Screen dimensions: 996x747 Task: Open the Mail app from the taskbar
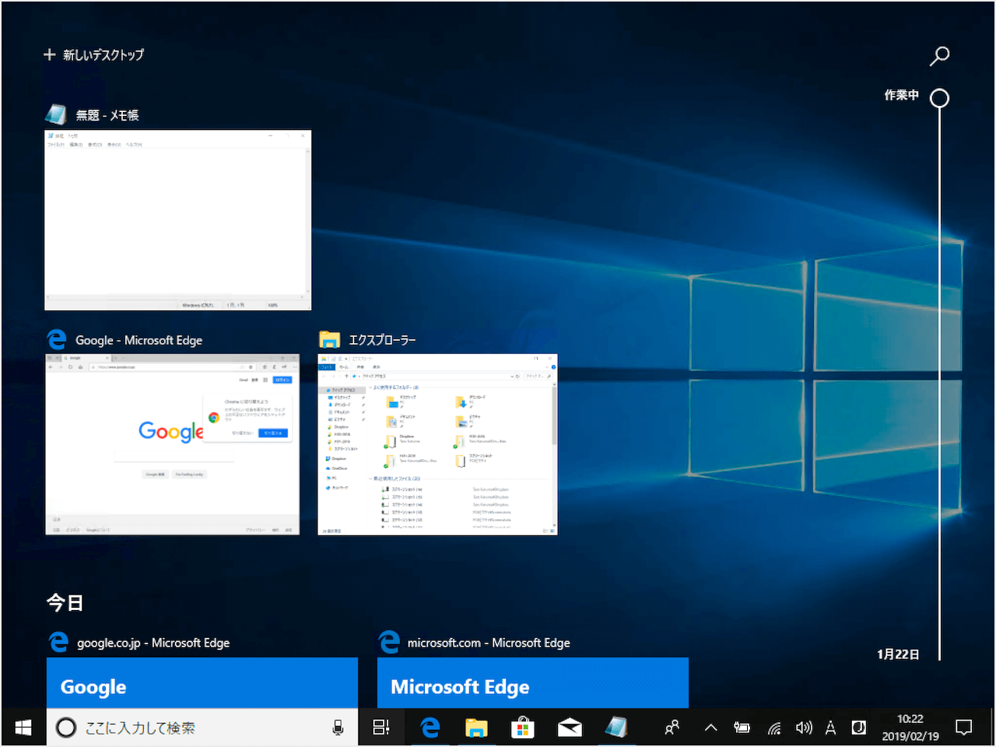[x=570, y=728]
